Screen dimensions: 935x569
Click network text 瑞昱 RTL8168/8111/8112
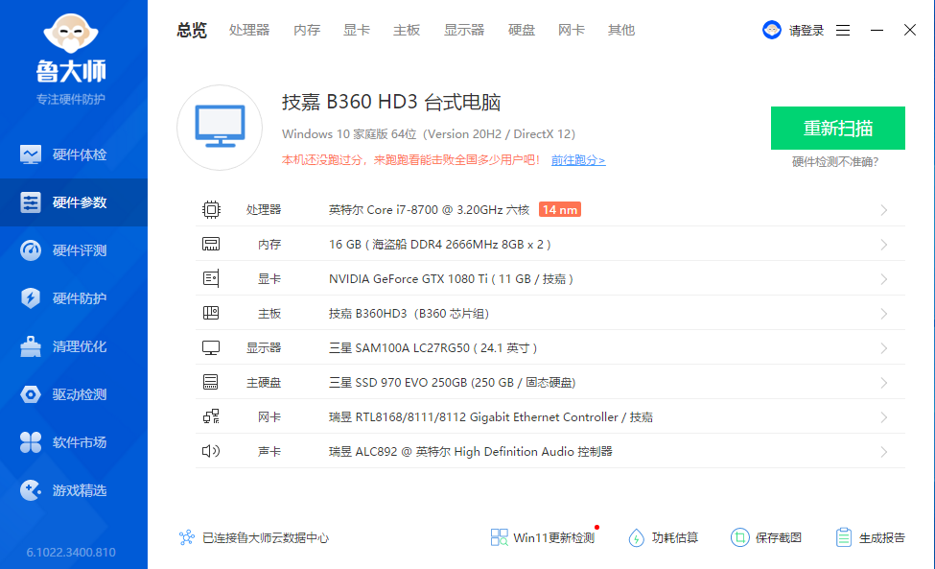(491, 416)
